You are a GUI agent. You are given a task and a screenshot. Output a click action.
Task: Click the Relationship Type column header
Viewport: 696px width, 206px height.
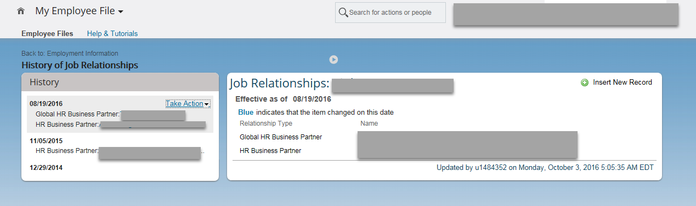[266, 123]
